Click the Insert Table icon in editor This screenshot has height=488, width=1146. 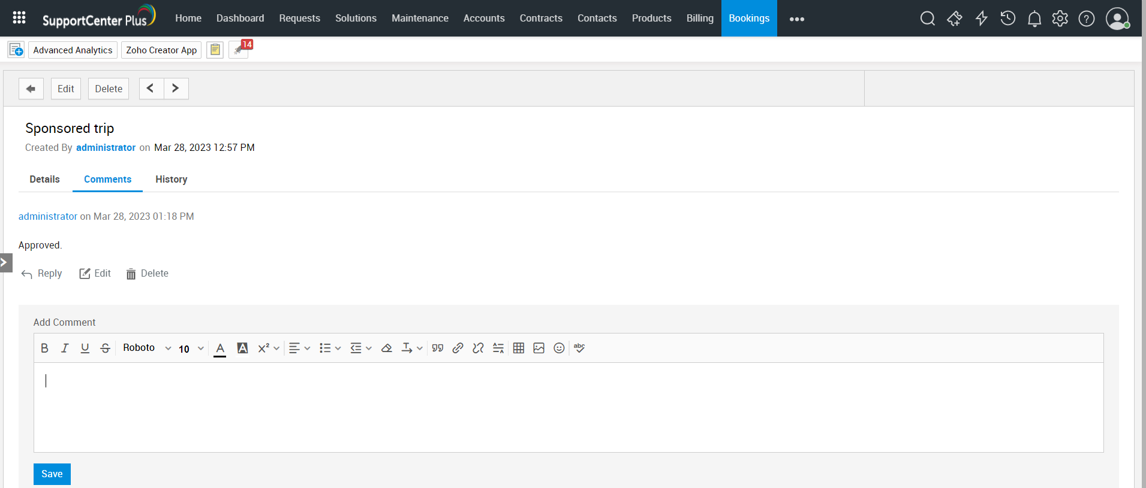[519, 348]
